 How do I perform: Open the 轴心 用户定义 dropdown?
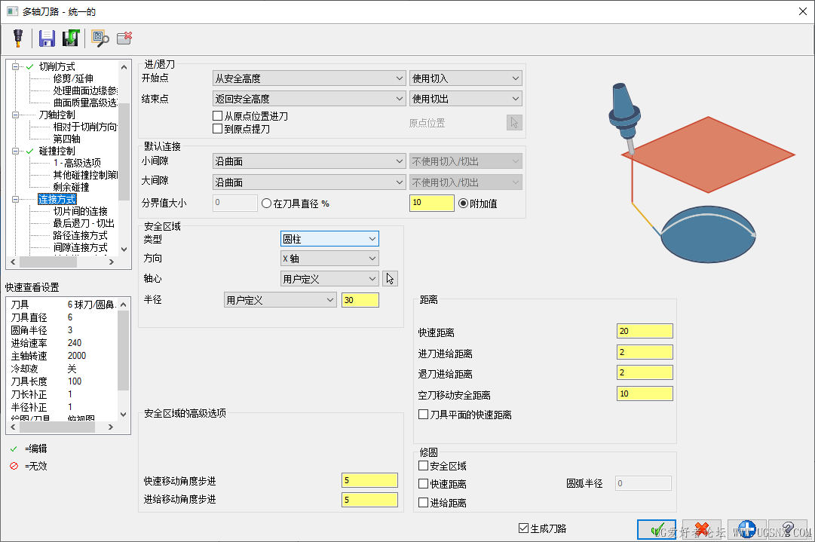pos(329,279)
